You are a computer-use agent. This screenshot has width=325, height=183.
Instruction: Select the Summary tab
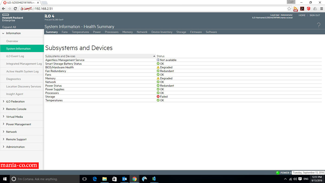pos(52,32)
